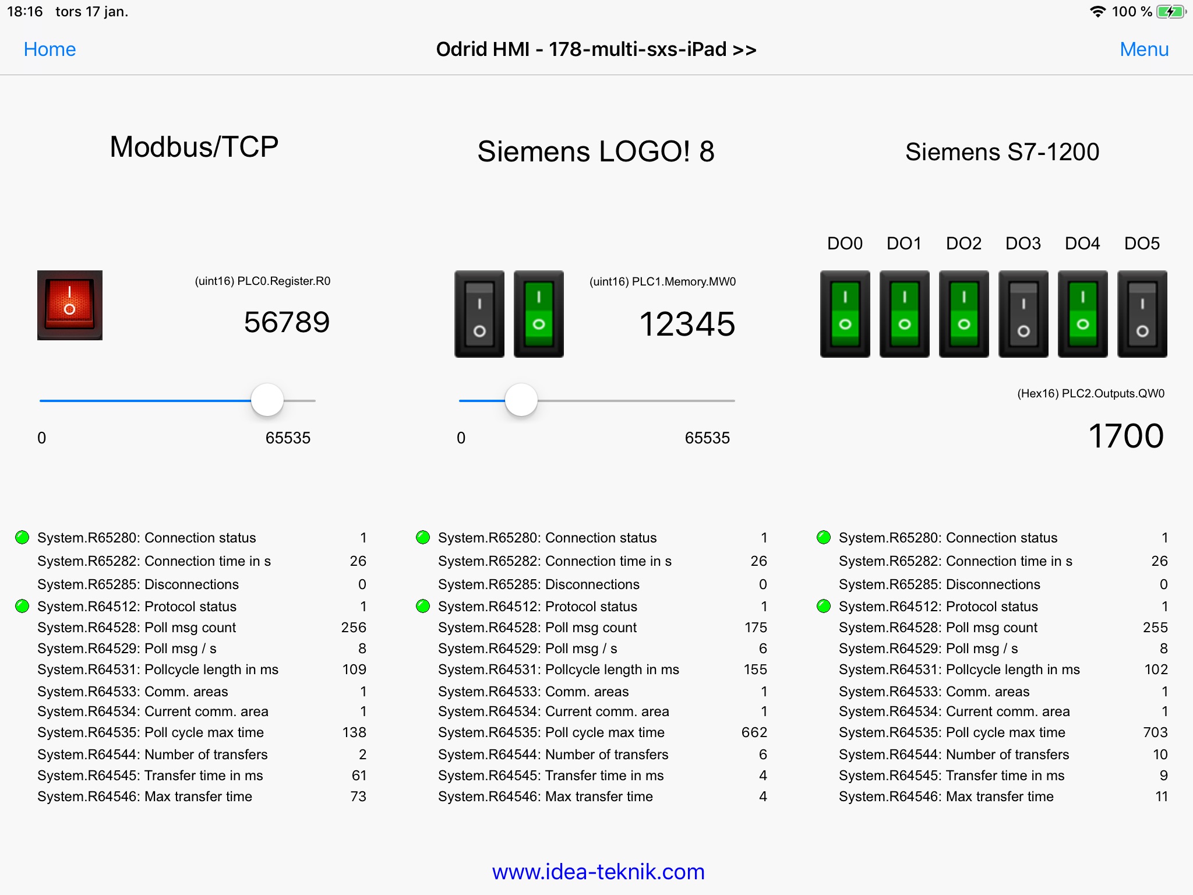Toggle the DO3 output switch
Image resolution: width=1193 pixels, height=895 pixels.
pyautogui.click(x=1023, y=314)
